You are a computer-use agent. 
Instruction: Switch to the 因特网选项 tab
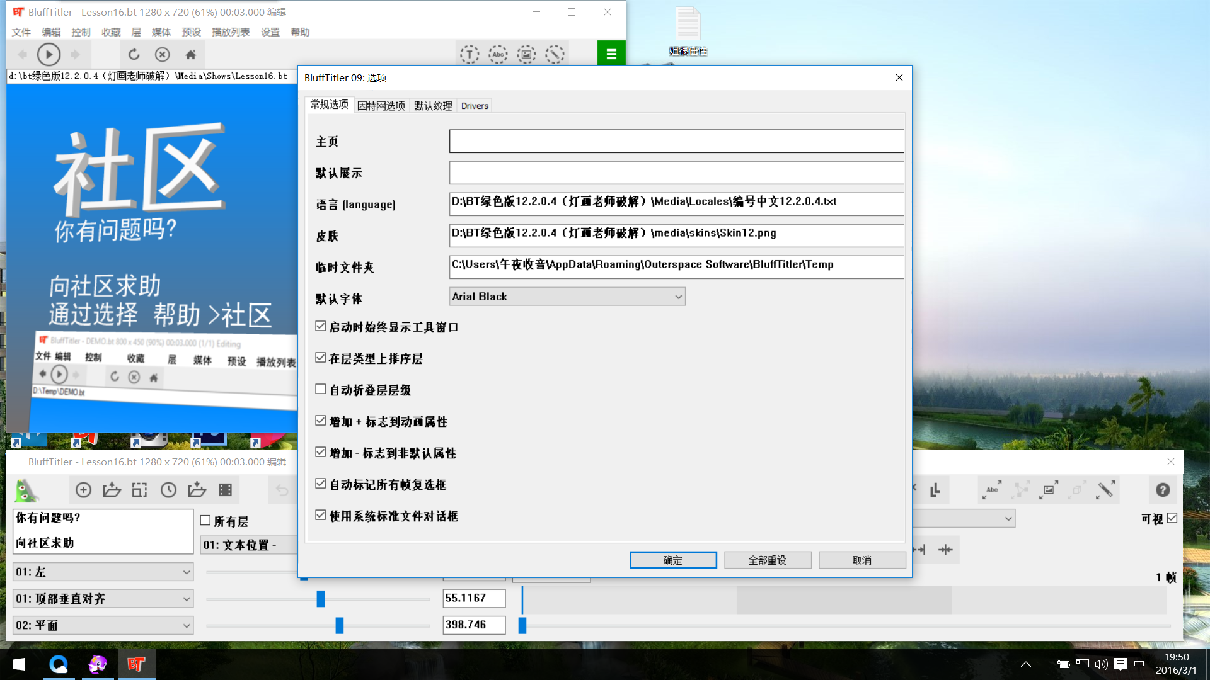(x=381, y=106)
